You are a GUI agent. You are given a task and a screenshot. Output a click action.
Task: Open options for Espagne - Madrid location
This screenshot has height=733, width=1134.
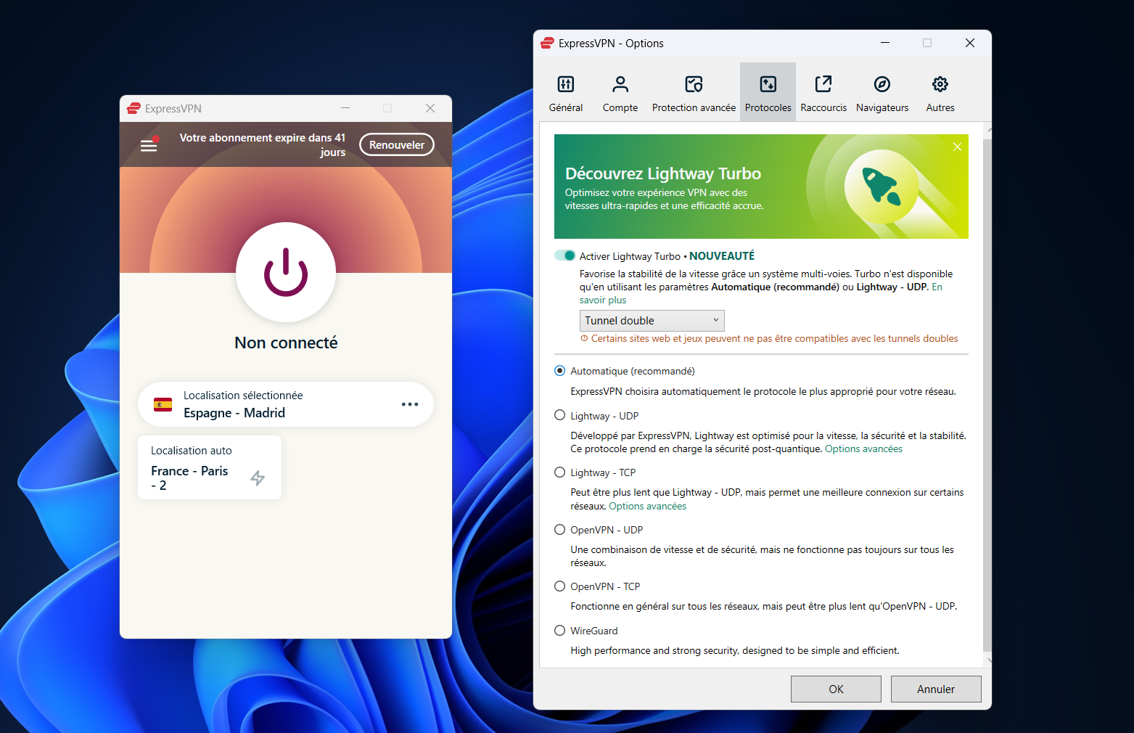pyautogui.click(x=410, y=404)
